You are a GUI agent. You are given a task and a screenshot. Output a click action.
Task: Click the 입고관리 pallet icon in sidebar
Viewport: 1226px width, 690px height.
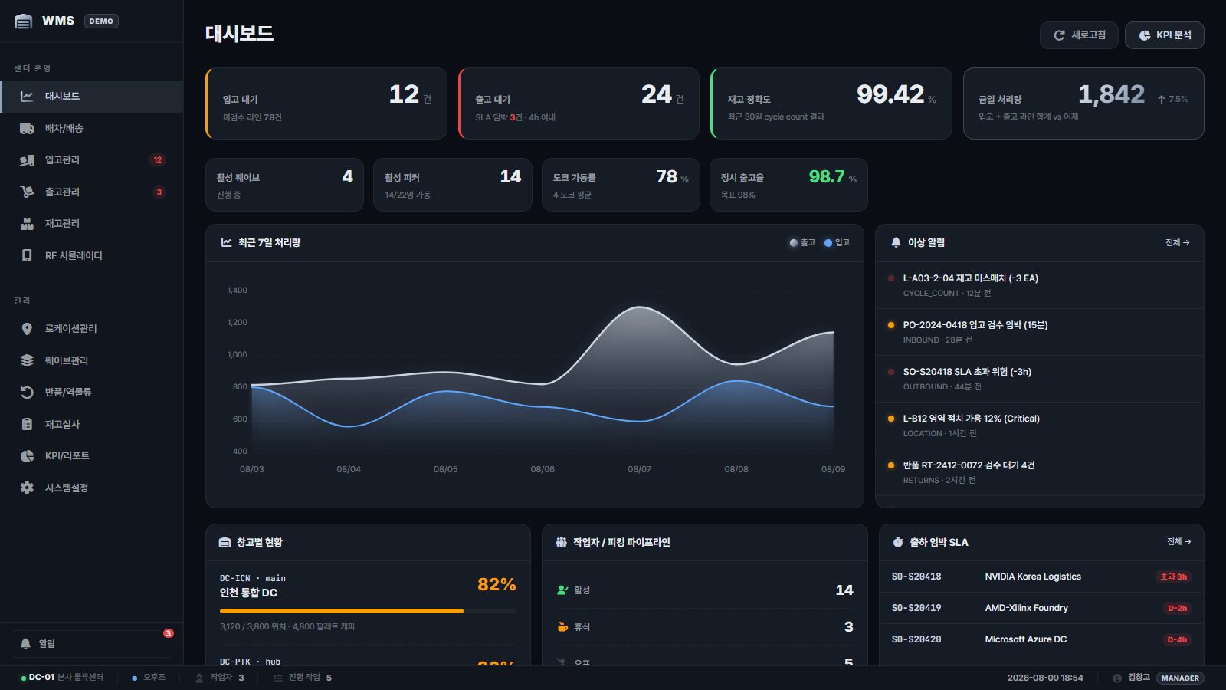27,160
